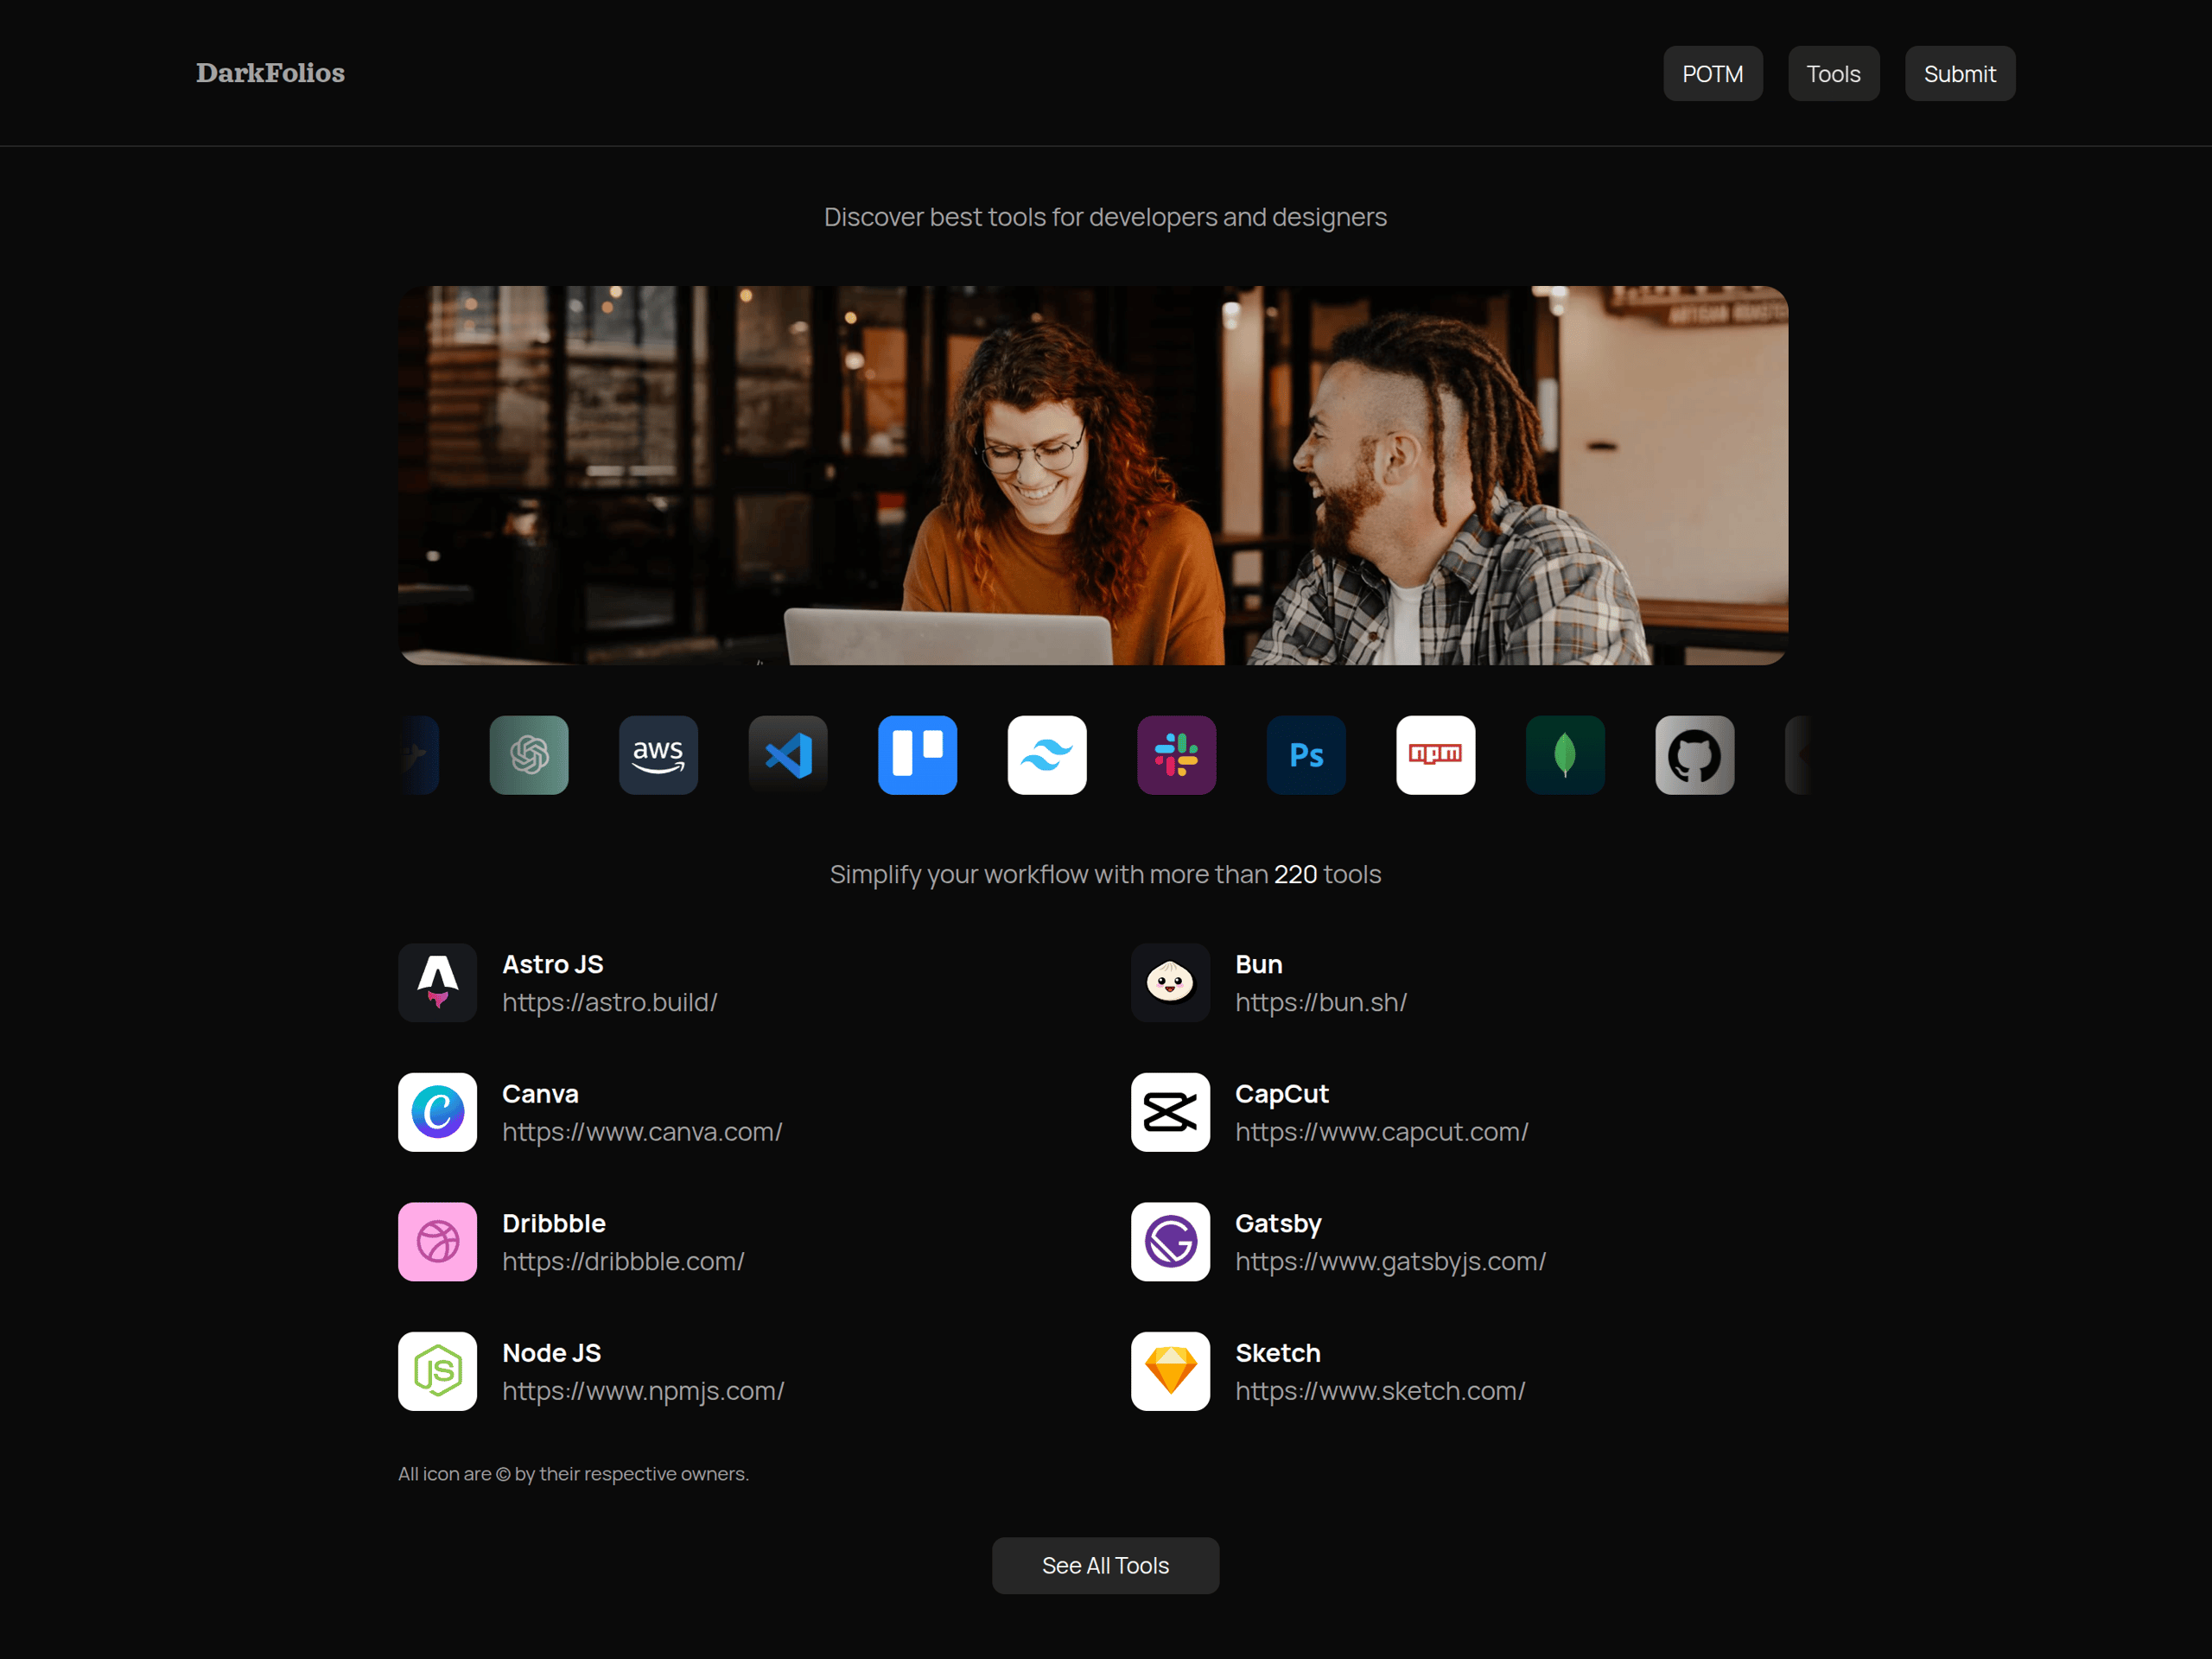This screenshot has width=2212, height=1659.
Task: Click the Canva logo icon
Action: [437, 1112]
